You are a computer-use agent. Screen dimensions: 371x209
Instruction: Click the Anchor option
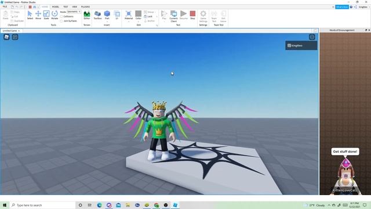(150, 21)
